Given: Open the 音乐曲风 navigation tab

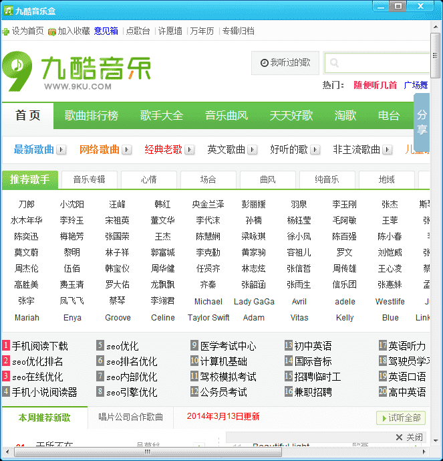Looking at the screenshot, I should pos(227,116).
